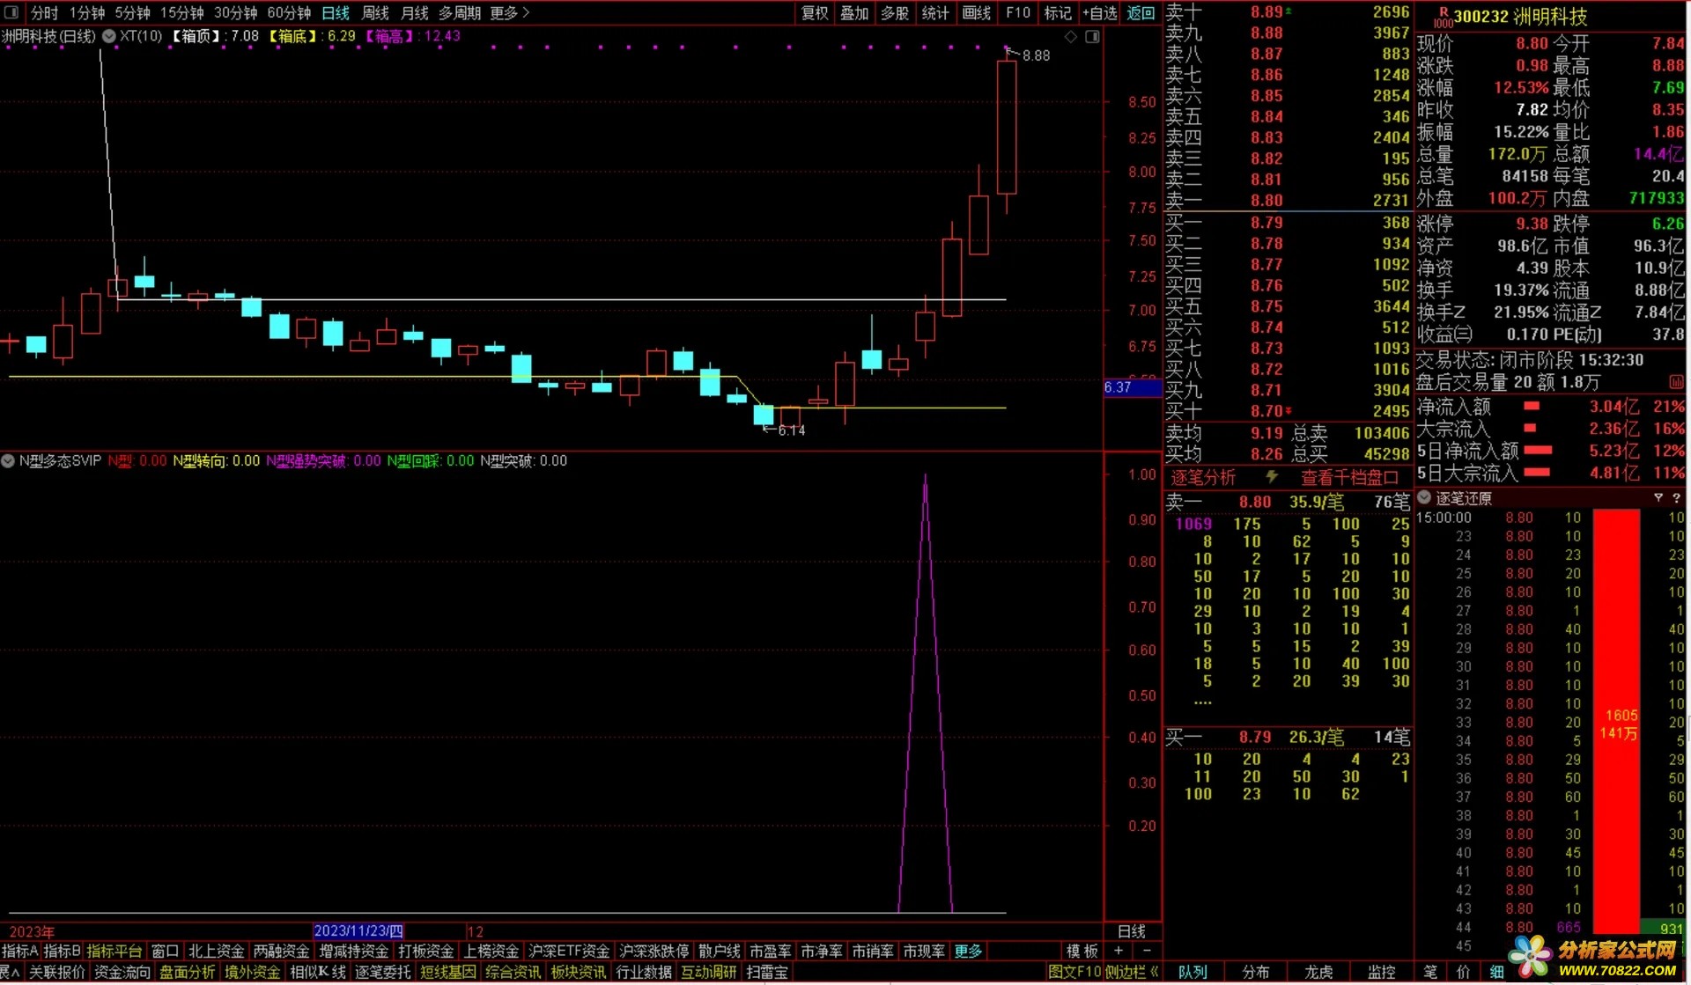Expand the N型多态SVIP indicator dropdown circle
Image resolution: width=1691 pixels, height=985 pixels.
pos(8,460)
